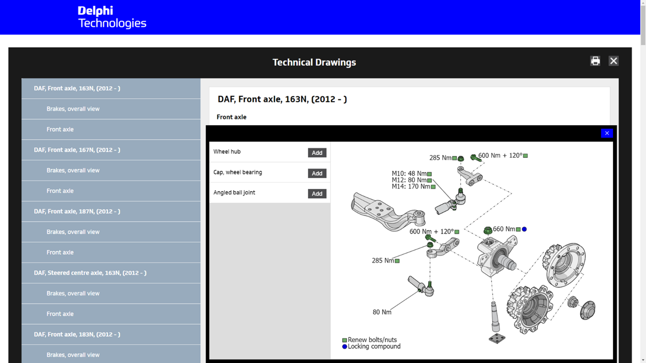Expand DAF Steered centre axle 163N section
Viewport: 646px width, 363px height.
[x=90, y=273]
